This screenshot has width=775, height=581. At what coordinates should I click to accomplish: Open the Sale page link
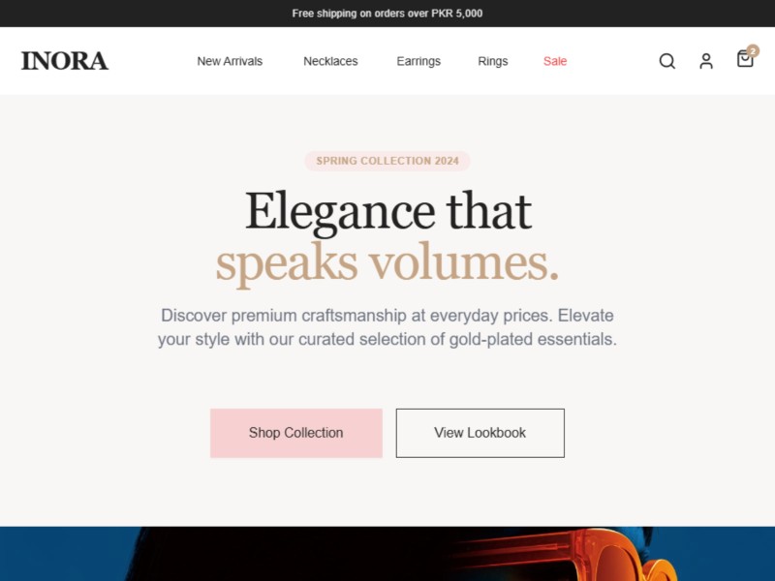[x=555, y=61]
